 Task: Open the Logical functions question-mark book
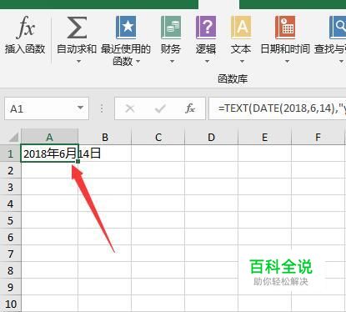click(206, 28)
